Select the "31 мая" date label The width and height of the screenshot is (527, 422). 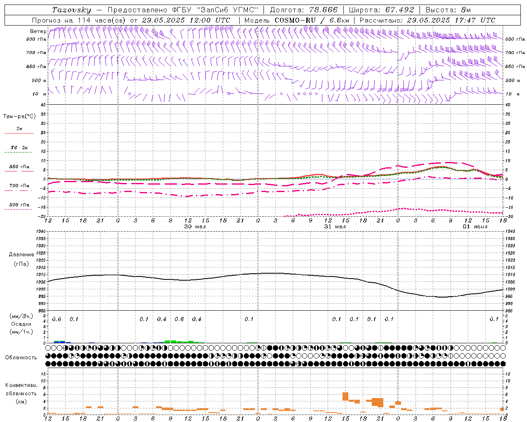[335, 227]
